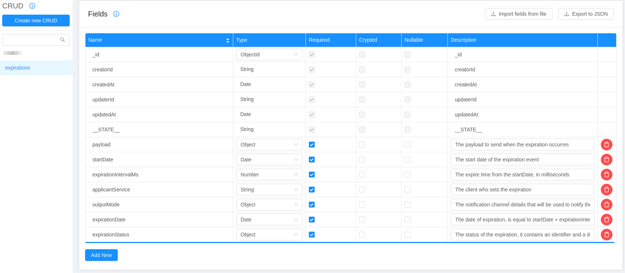Delete the expirationStatus field row
The image size is (625, 273).
click(x=606, y=235)
